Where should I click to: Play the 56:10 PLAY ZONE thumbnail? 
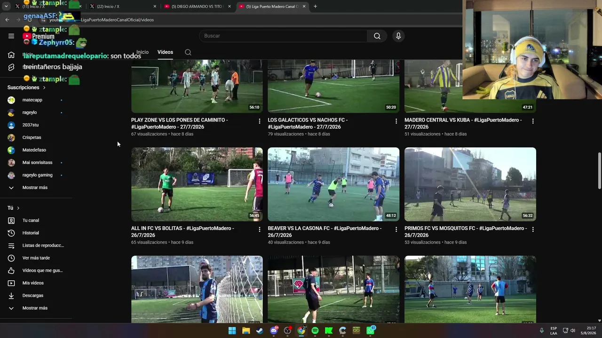tap(197, 86)
